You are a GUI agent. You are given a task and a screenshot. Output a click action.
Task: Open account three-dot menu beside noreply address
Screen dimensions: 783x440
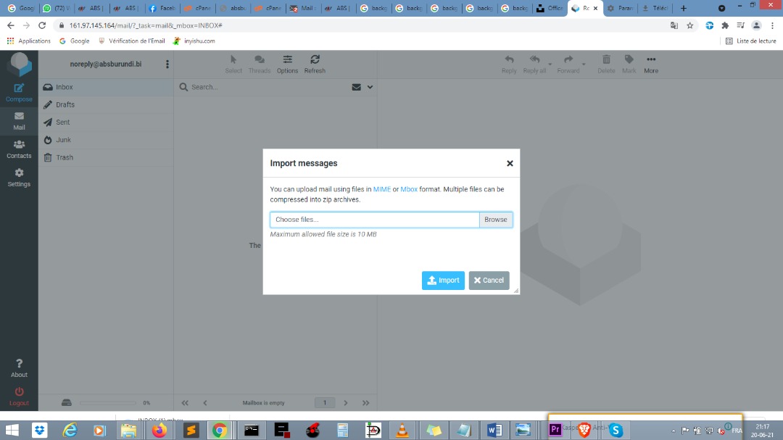coord(167,65)
